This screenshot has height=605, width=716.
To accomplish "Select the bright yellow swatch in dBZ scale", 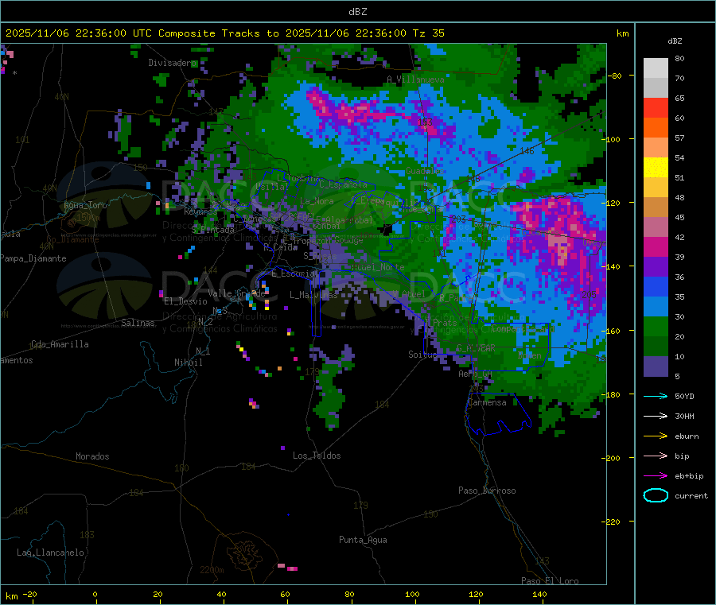I will point(656,168).
